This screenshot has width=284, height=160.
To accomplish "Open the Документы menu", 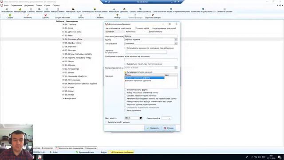I will (29, 5).
